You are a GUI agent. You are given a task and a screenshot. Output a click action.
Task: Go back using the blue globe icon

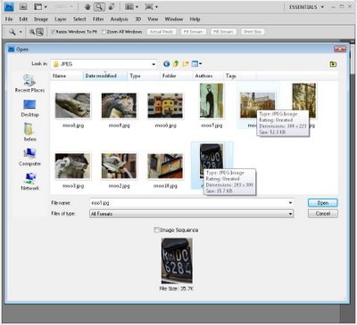tap(167, 64)
